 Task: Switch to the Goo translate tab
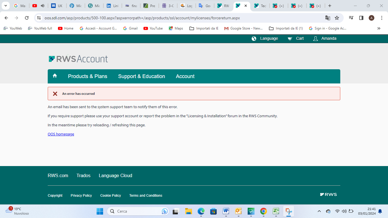point(205,6)
